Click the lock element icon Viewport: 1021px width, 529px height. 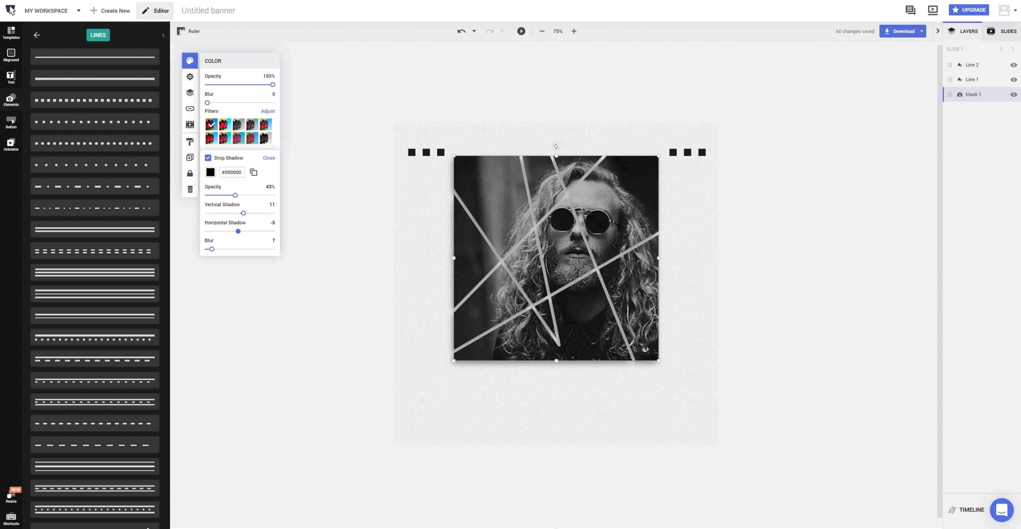pos(190,174)
